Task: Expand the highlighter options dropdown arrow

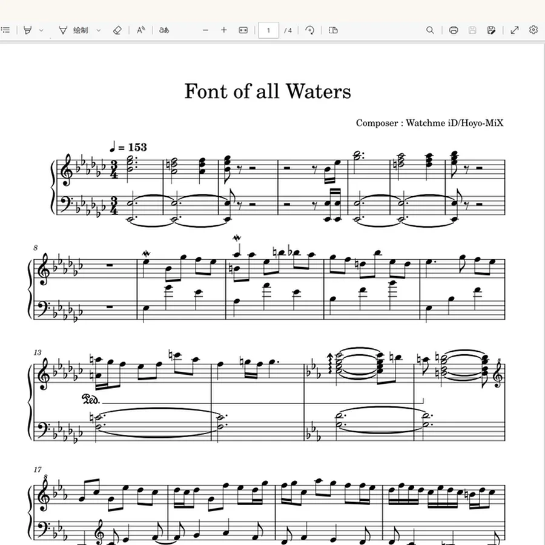Action: coord(41,31)
